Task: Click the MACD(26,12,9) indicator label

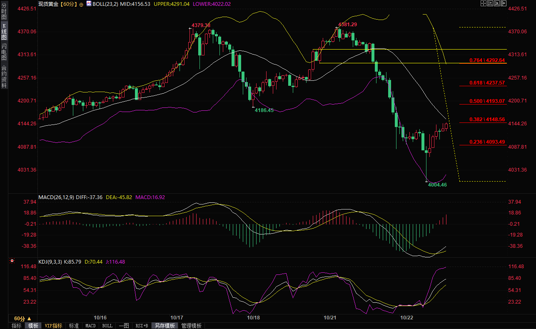Action: [56, 197]
